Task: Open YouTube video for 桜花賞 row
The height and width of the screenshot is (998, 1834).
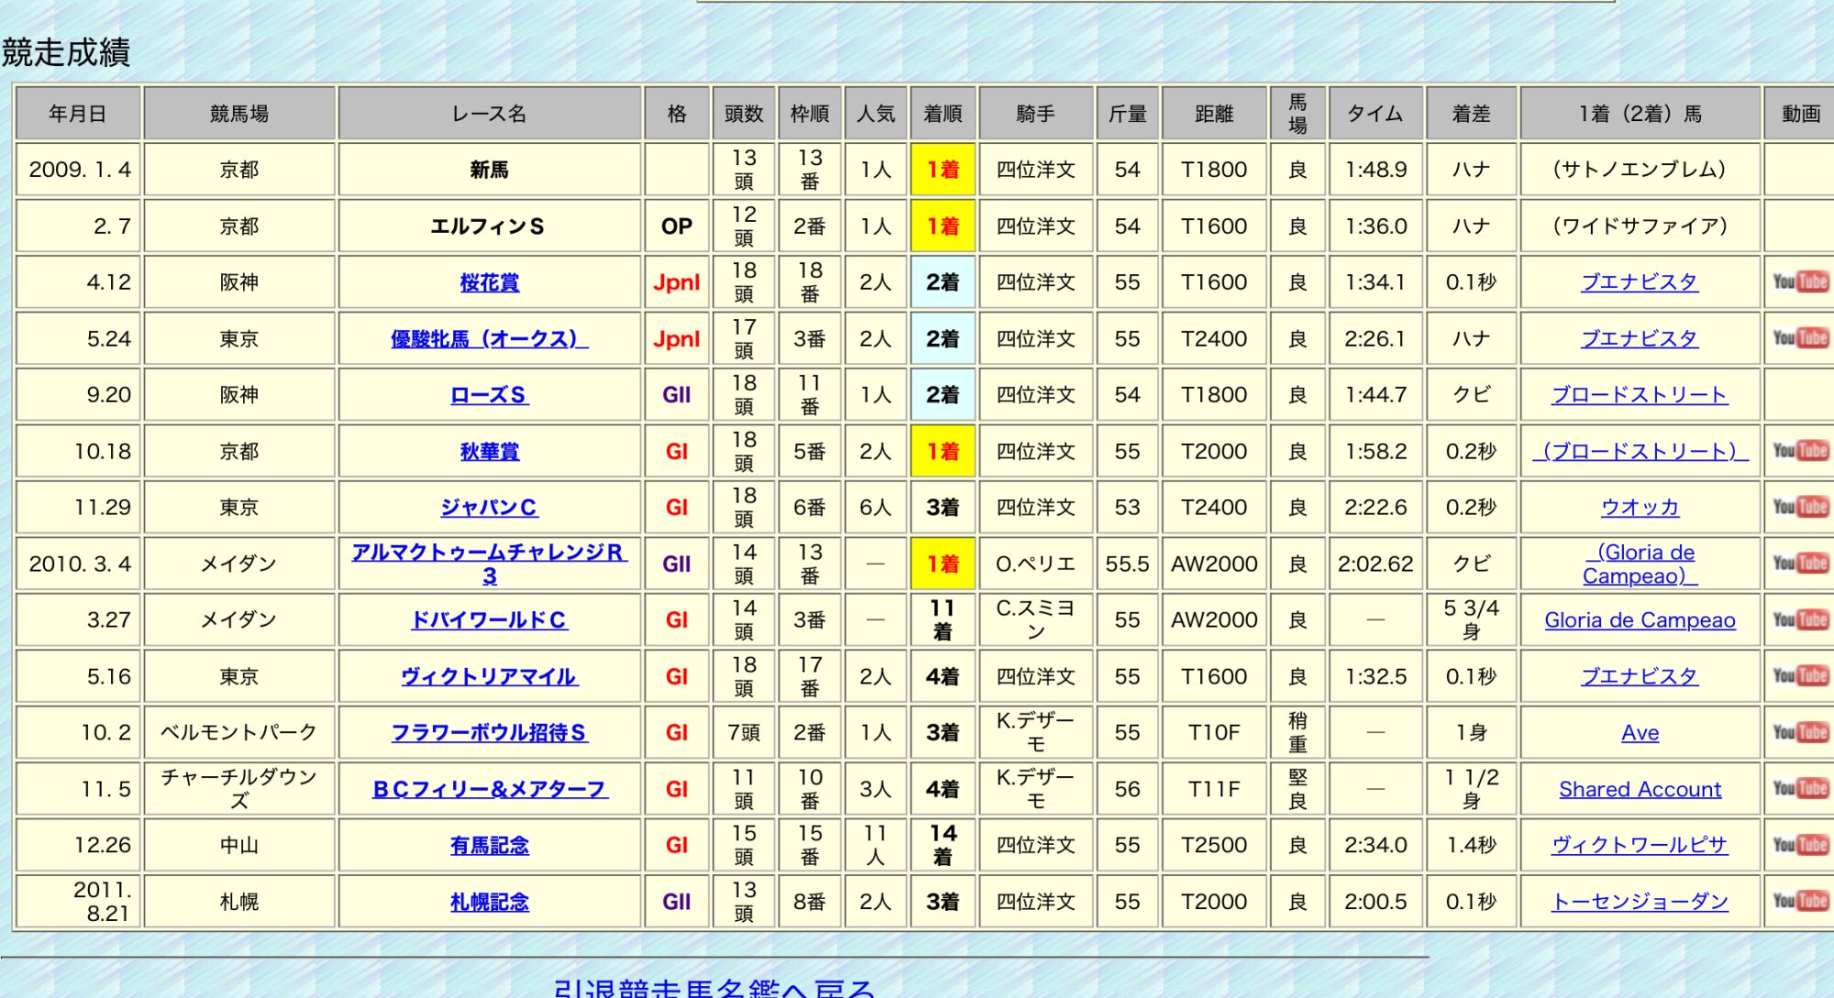Action: coord(1799,282)
